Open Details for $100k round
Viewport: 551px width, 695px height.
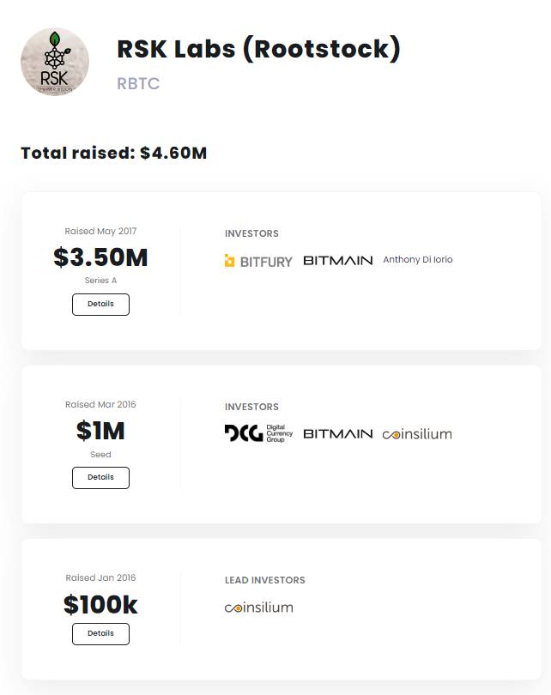100,633
